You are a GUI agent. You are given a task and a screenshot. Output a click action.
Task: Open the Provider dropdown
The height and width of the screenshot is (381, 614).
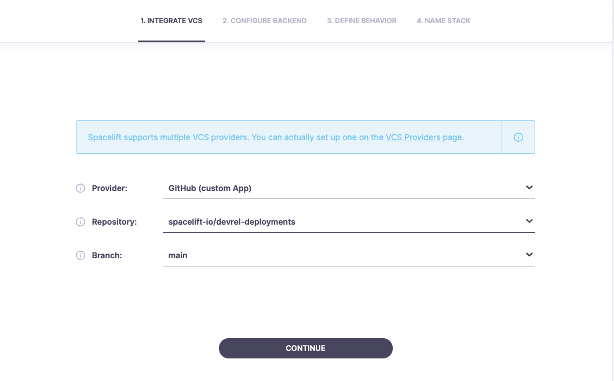(x=348, y=188)
